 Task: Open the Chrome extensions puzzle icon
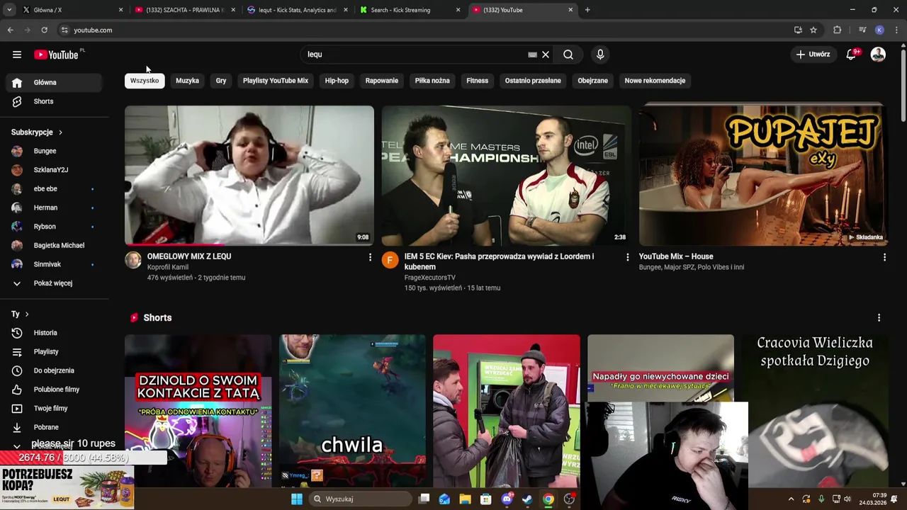click(x=838, y=30)
